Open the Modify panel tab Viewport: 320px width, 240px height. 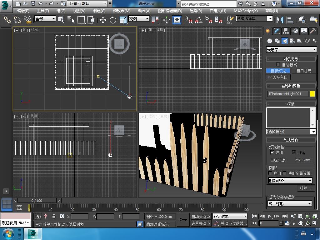coord(277,31)
